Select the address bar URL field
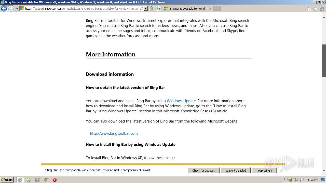The width and height of the screenshot is (326, 183). tap(82, 9)
